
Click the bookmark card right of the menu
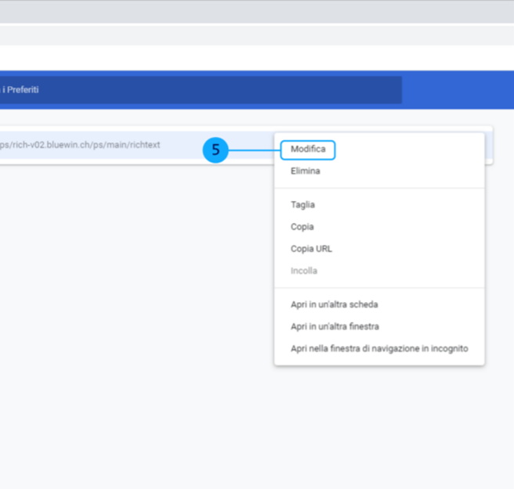488,145
